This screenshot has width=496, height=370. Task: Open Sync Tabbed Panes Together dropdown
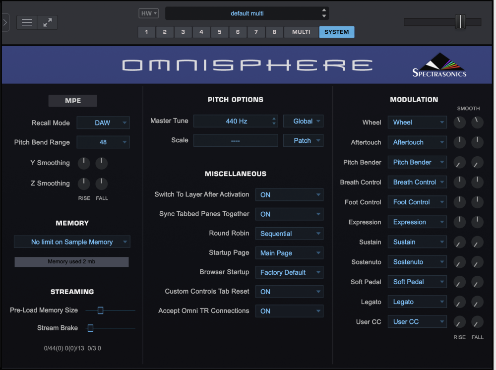(290, 214)
